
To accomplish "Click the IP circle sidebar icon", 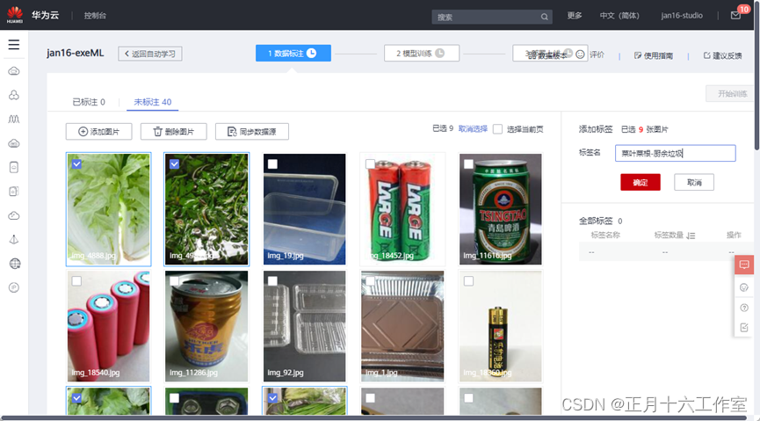I will click(x=14, y=287).
